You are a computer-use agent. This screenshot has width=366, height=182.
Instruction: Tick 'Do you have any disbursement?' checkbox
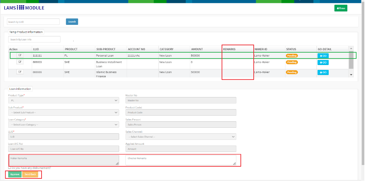click(x=9, y=168)
